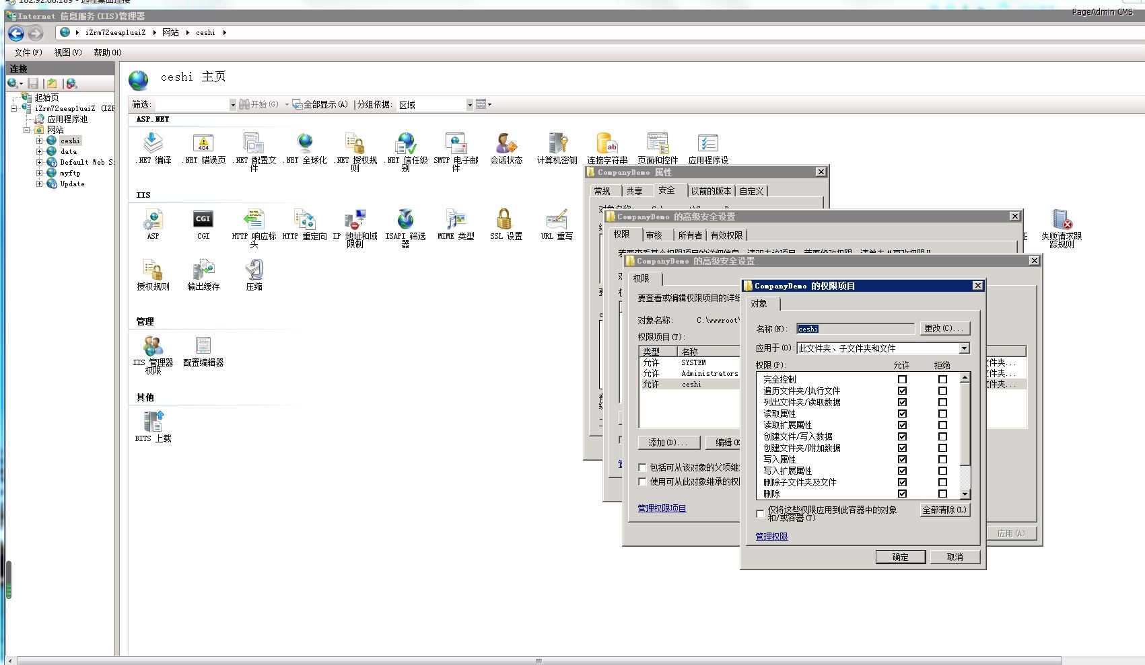Open the 失败请求跟踪规则 icon
Image resolution: width=1145 pixels, height=665 pixels.
(1062, 219)
